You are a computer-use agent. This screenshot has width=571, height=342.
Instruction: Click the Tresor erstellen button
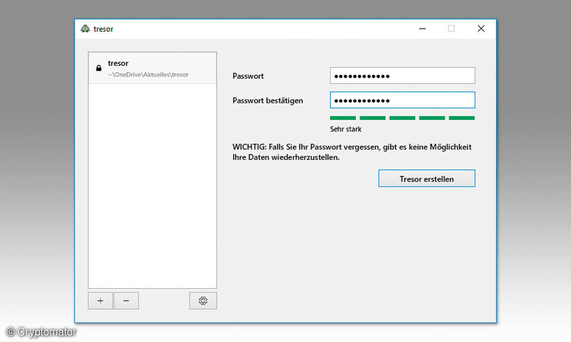[427, 179]
